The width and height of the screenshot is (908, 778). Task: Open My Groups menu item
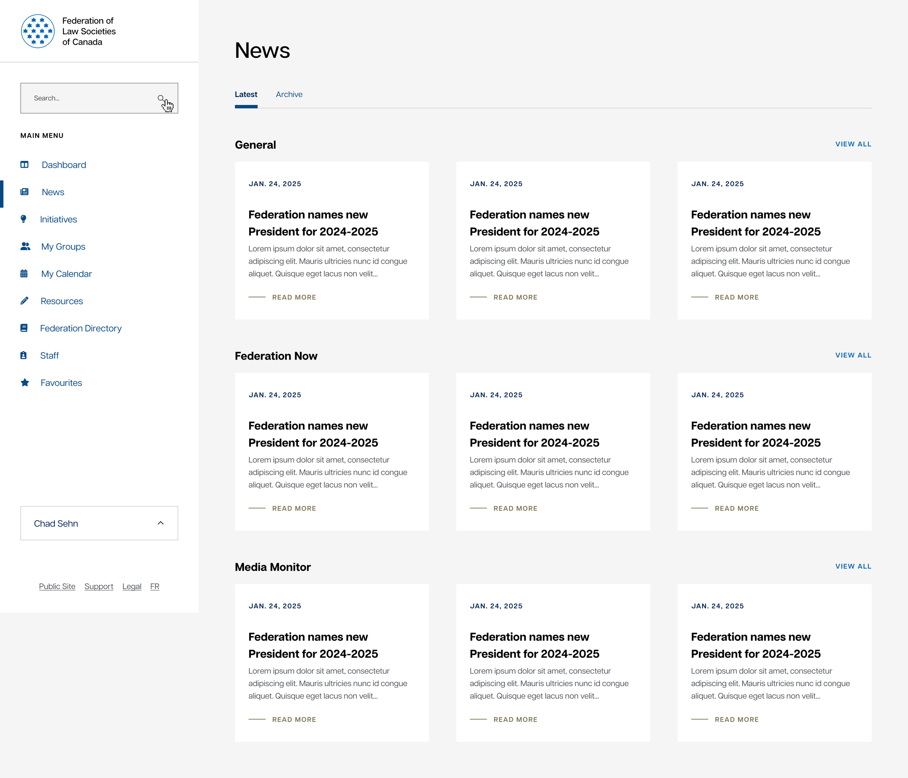63,246
